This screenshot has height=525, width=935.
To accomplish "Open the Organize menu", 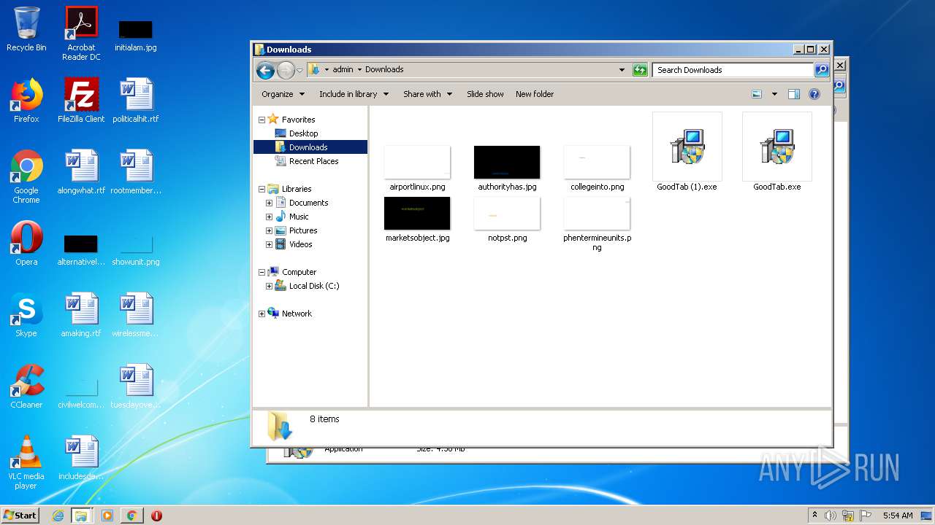I will click(x=282, y=94).
